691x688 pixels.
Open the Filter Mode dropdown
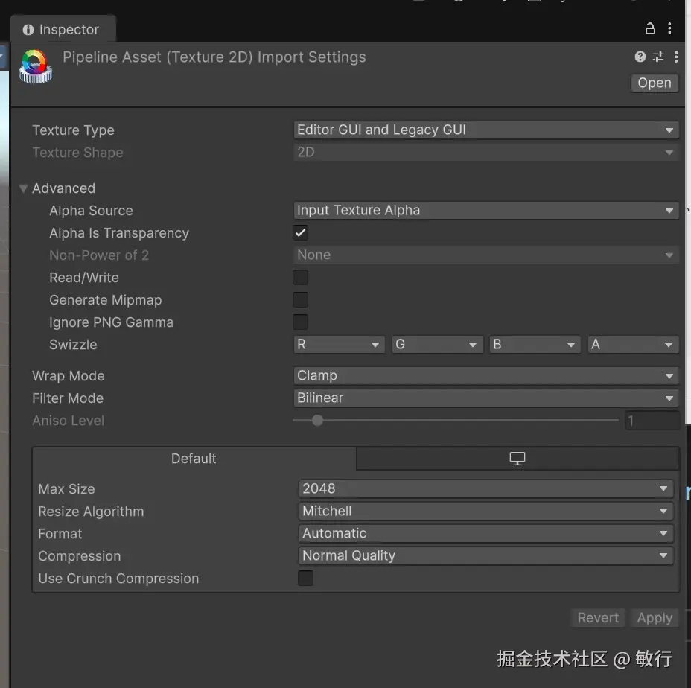pyautogui.click(x=486, y=398)
